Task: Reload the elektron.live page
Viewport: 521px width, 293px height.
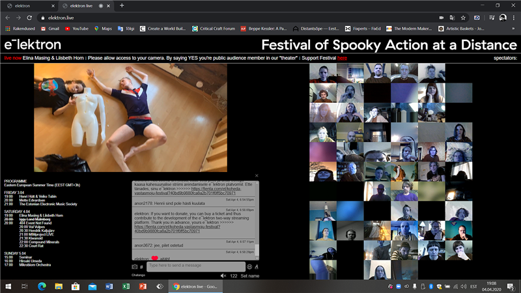Action: coord(31,18)
